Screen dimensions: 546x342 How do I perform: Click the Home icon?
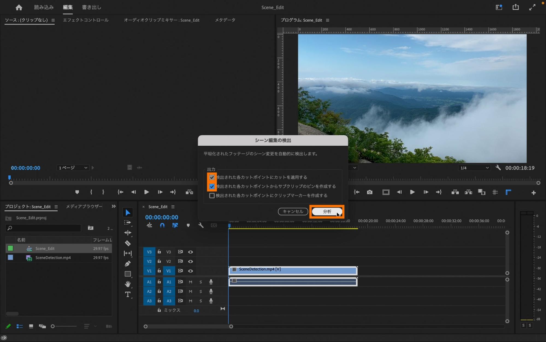[x=19, y=7]
